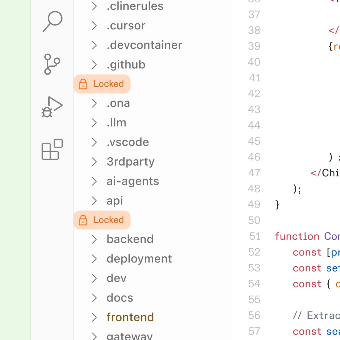
Task: Open the Search view in activity bar
Action: pos(52,21)
